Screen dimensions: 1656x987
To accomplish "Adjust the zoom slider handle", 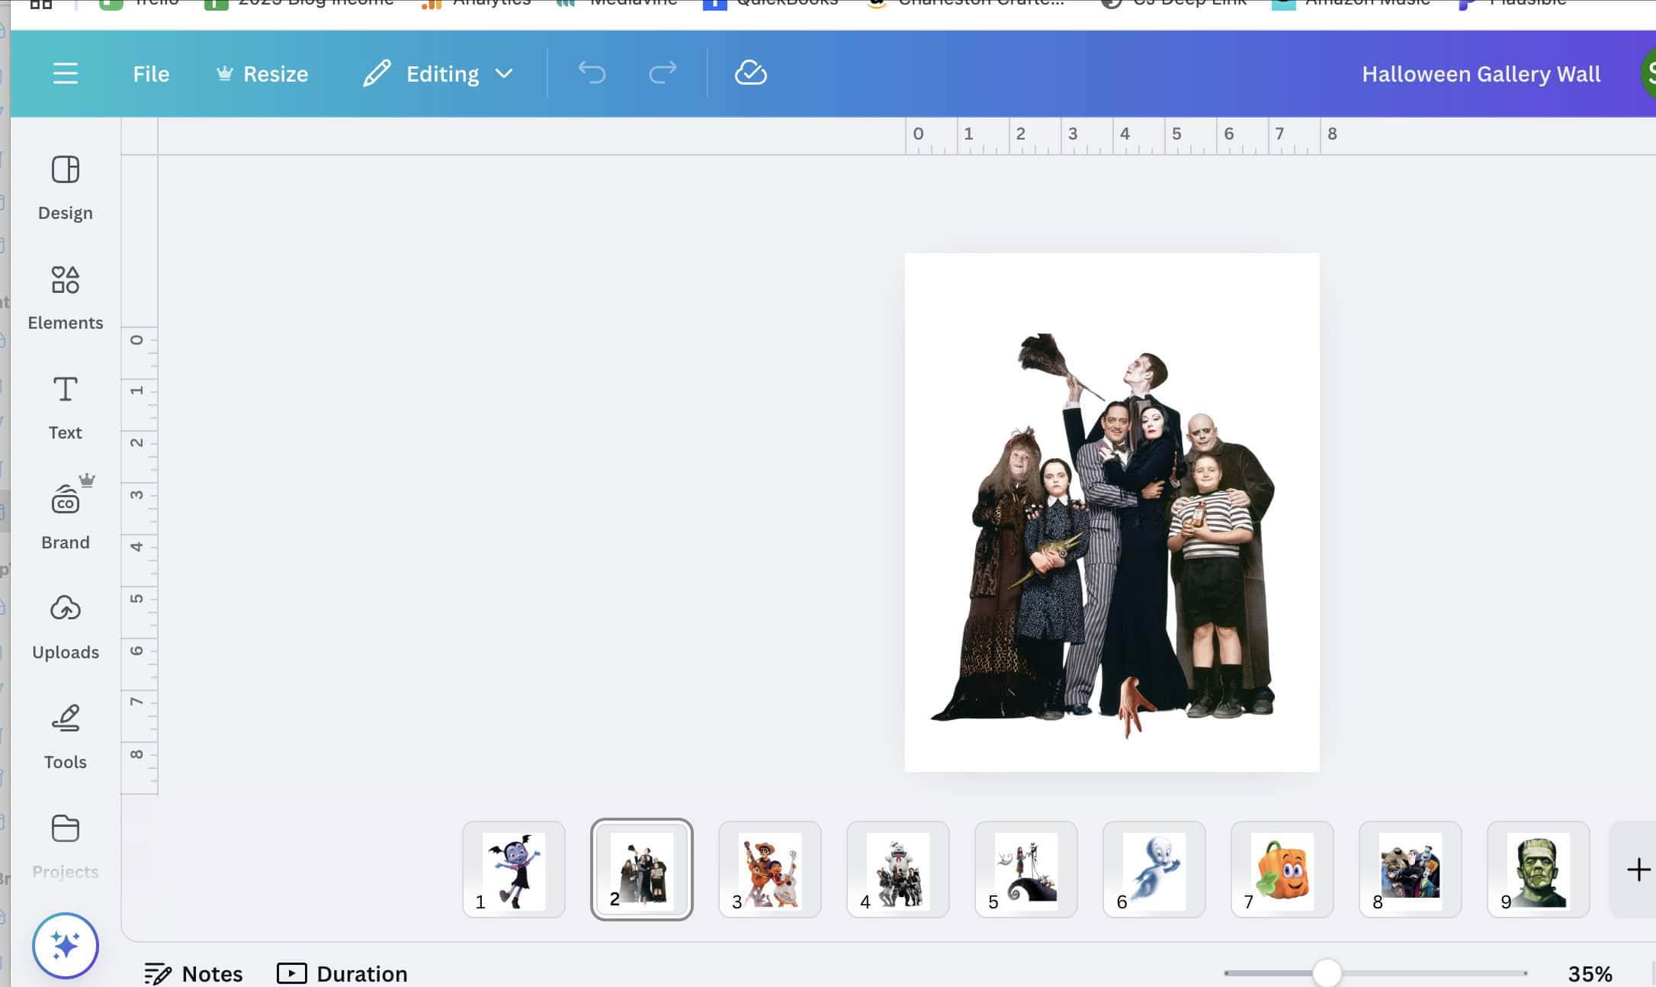I will [1327, 973].
